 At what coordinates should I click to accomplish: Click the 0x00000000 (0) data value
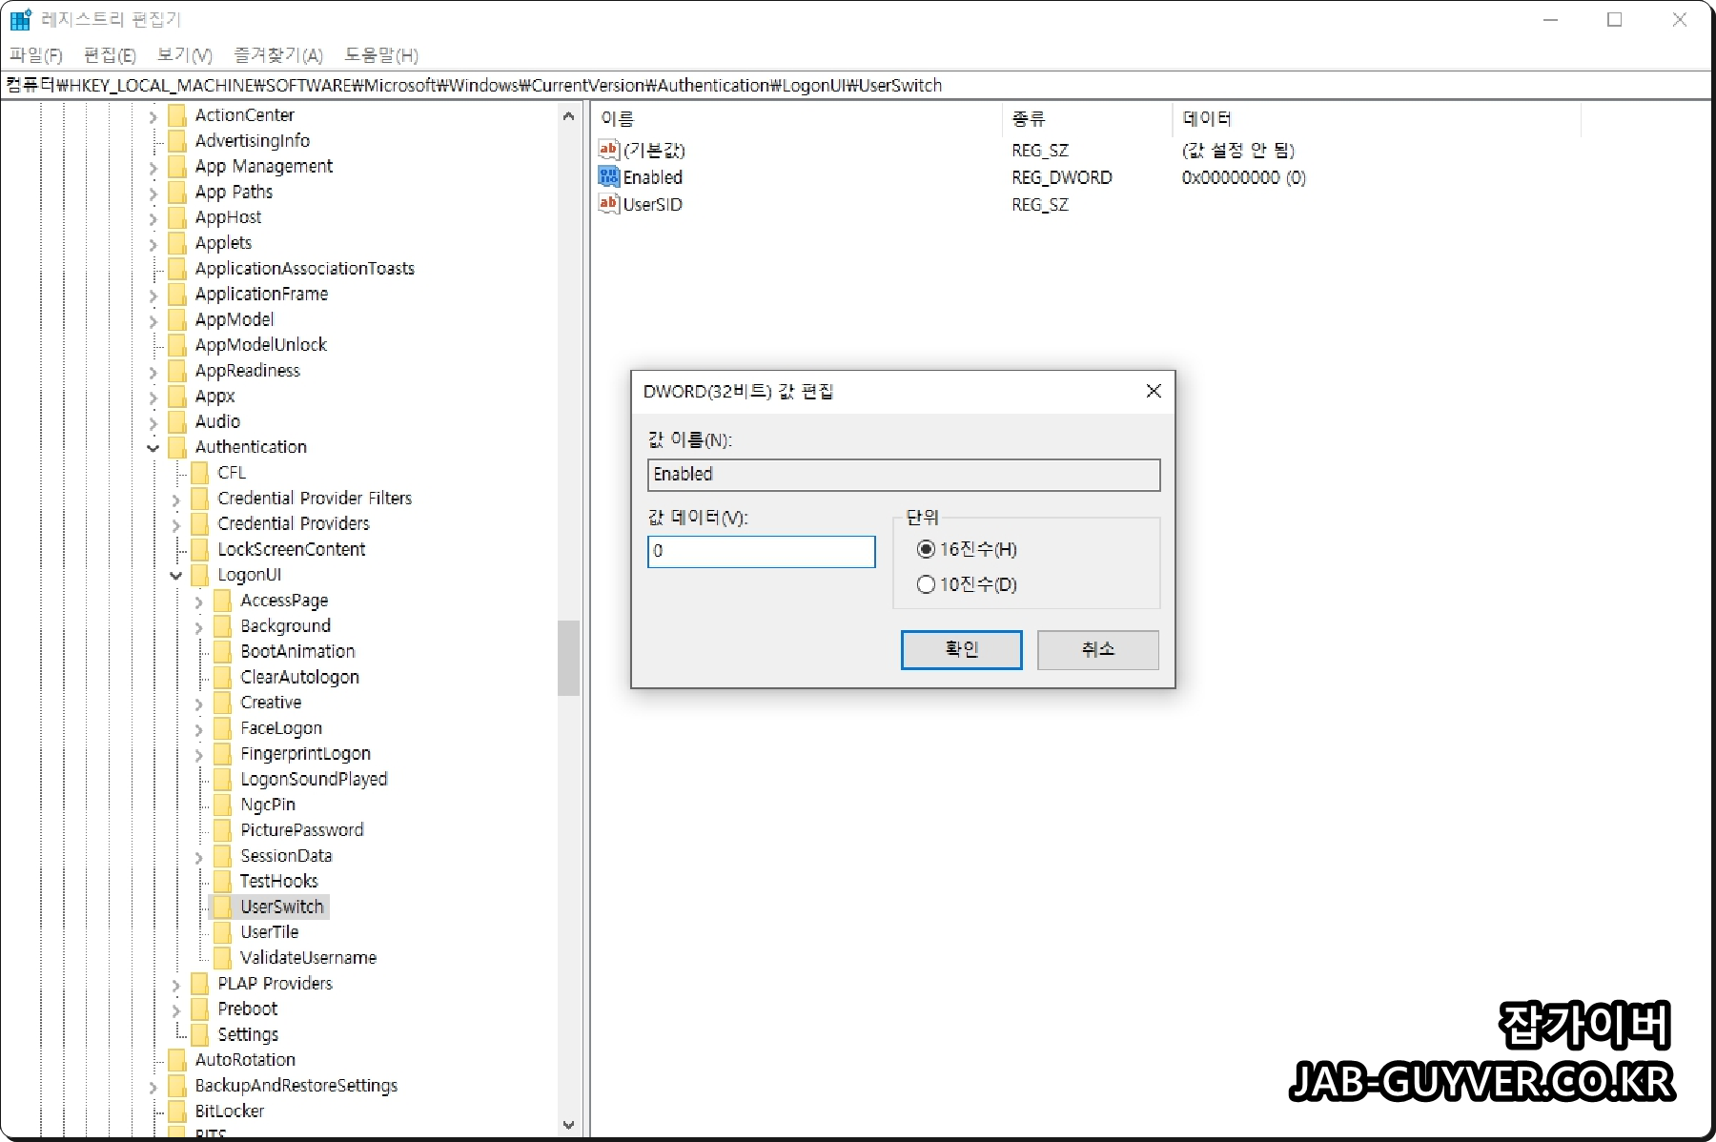tap(1243, 177)
